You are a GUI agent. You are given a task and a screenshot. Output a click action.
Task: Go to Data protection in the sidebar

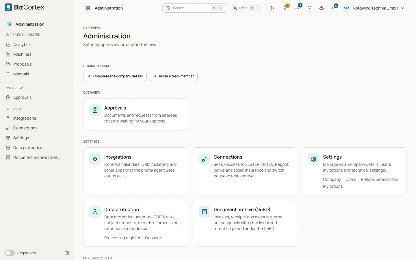(37, 148)
